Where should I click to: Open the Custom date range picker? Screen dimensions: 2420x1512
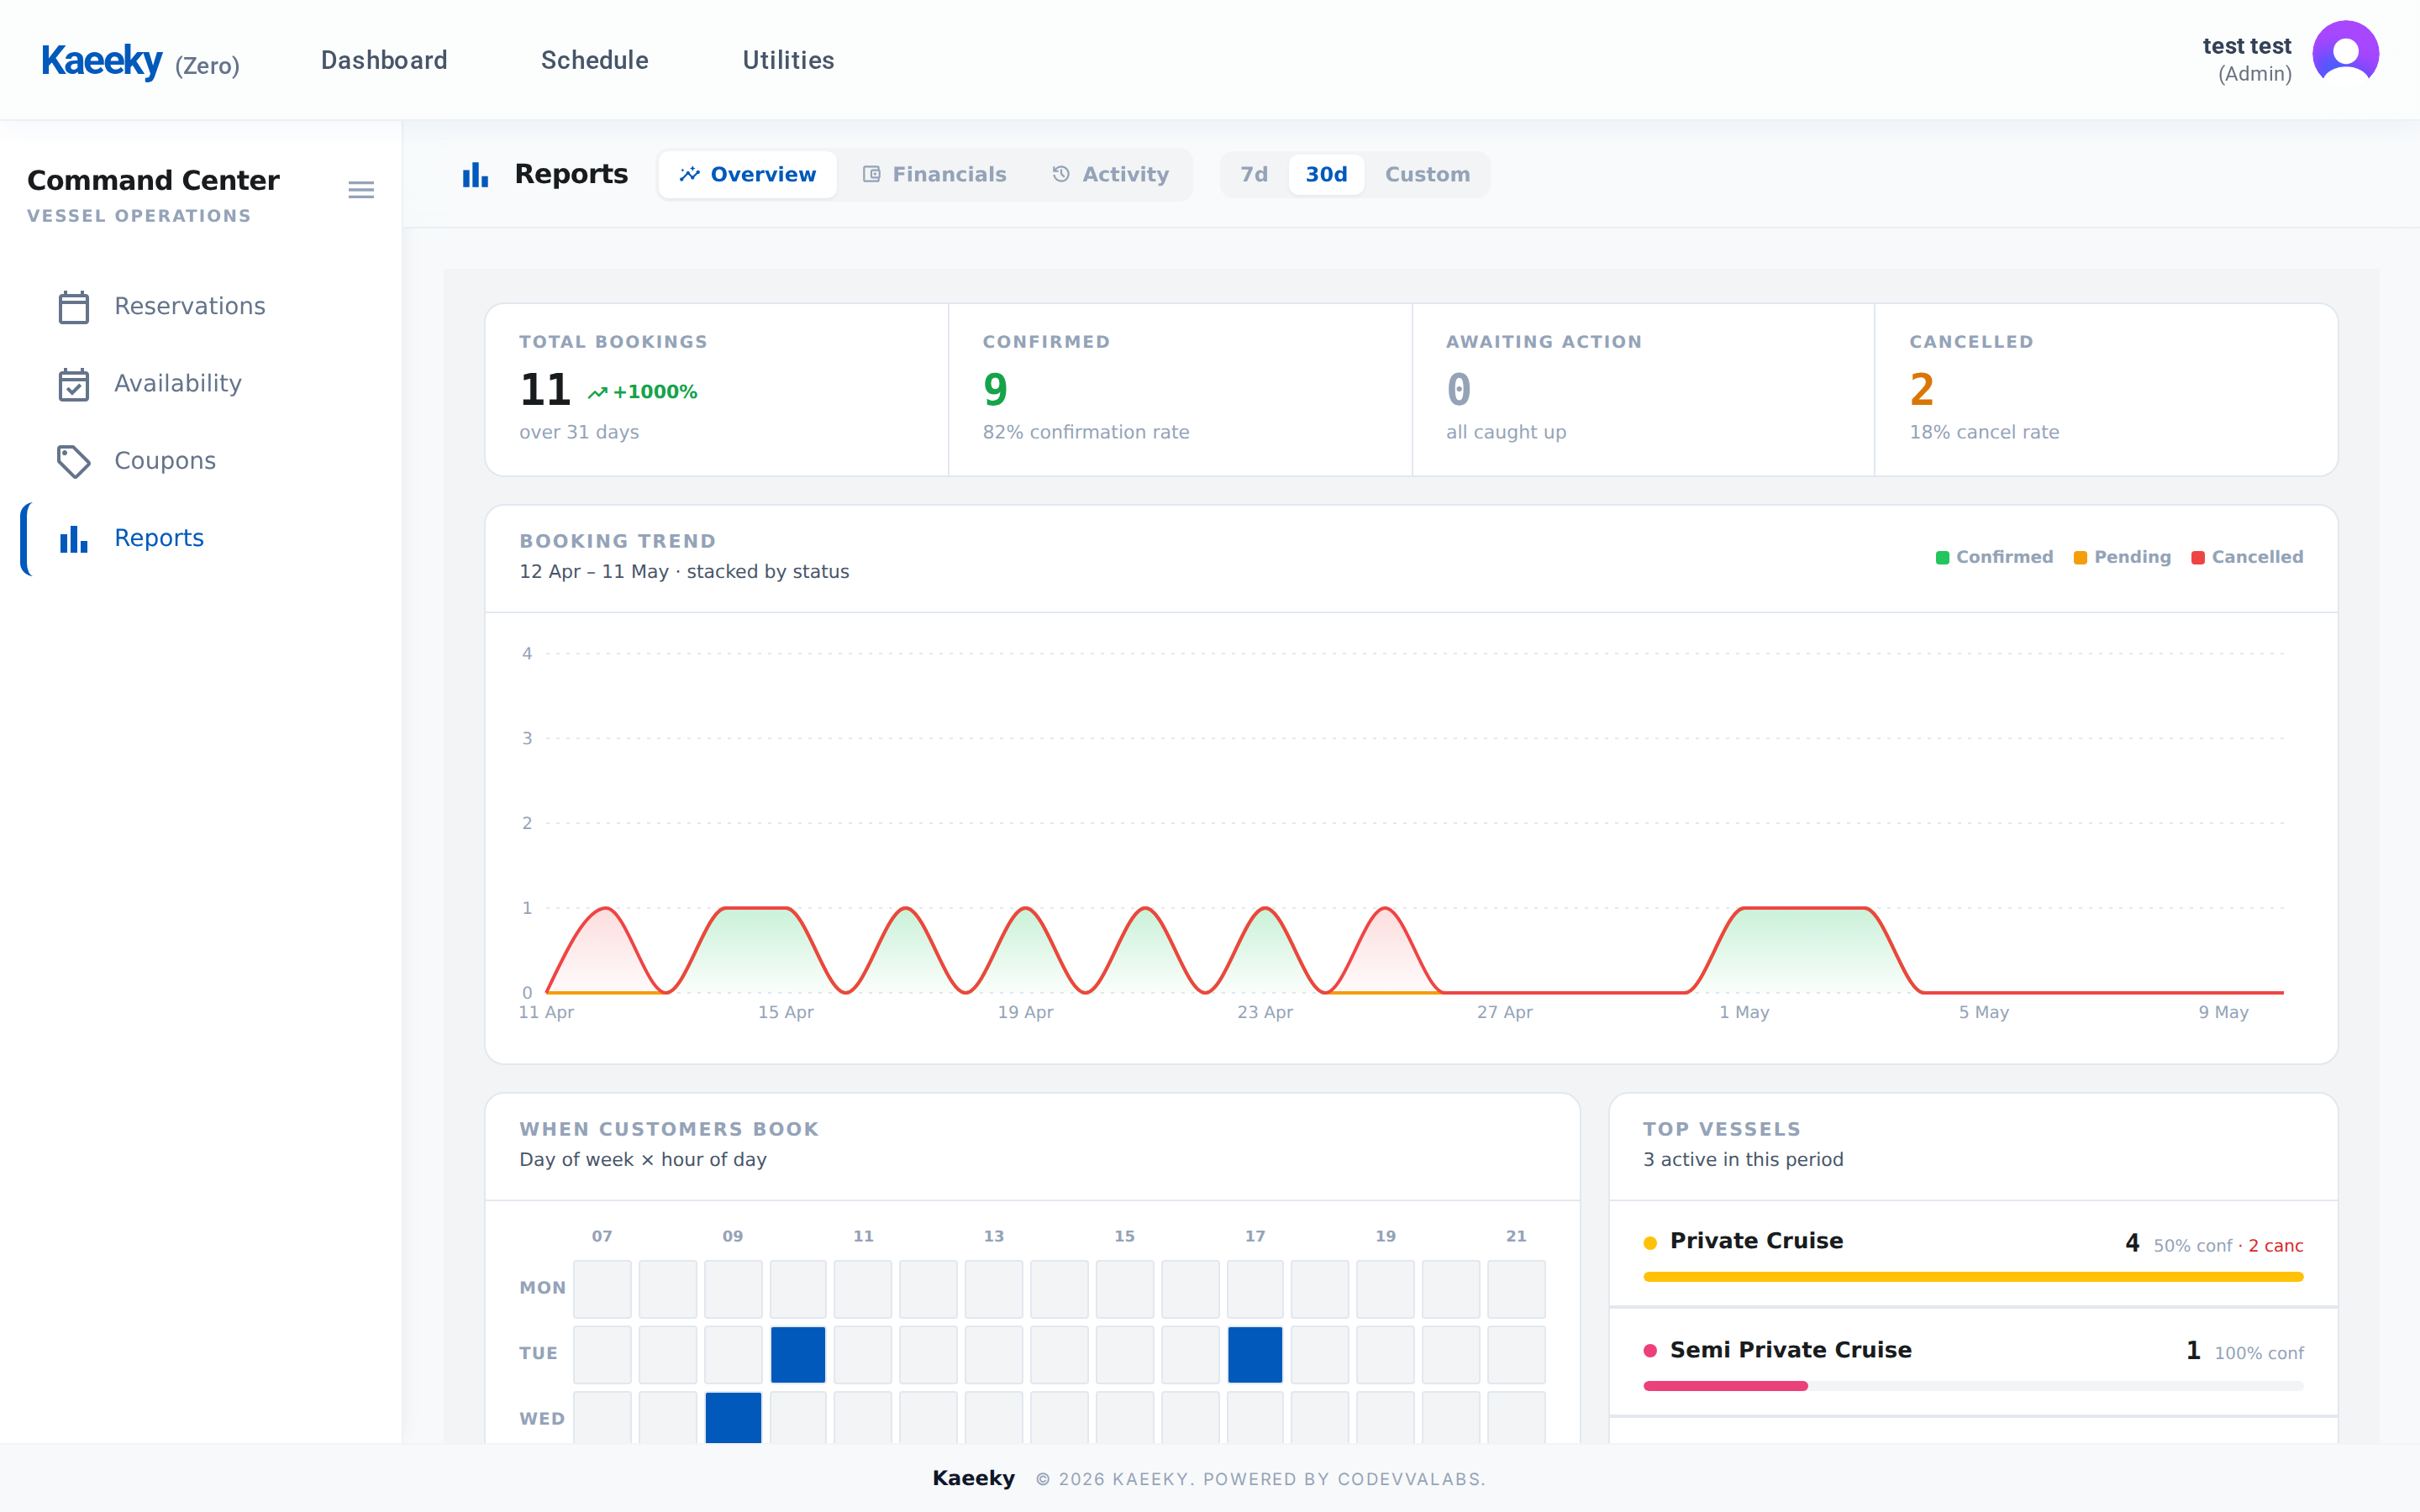(x=1427, y=174)
